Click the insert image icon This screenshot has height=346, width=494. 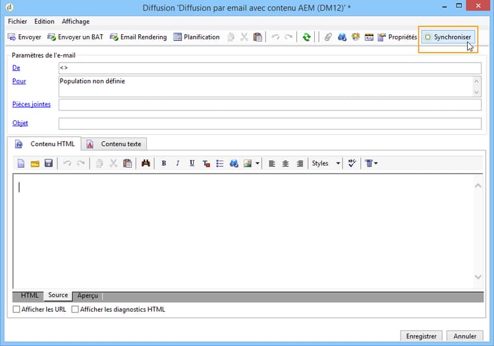248,163
